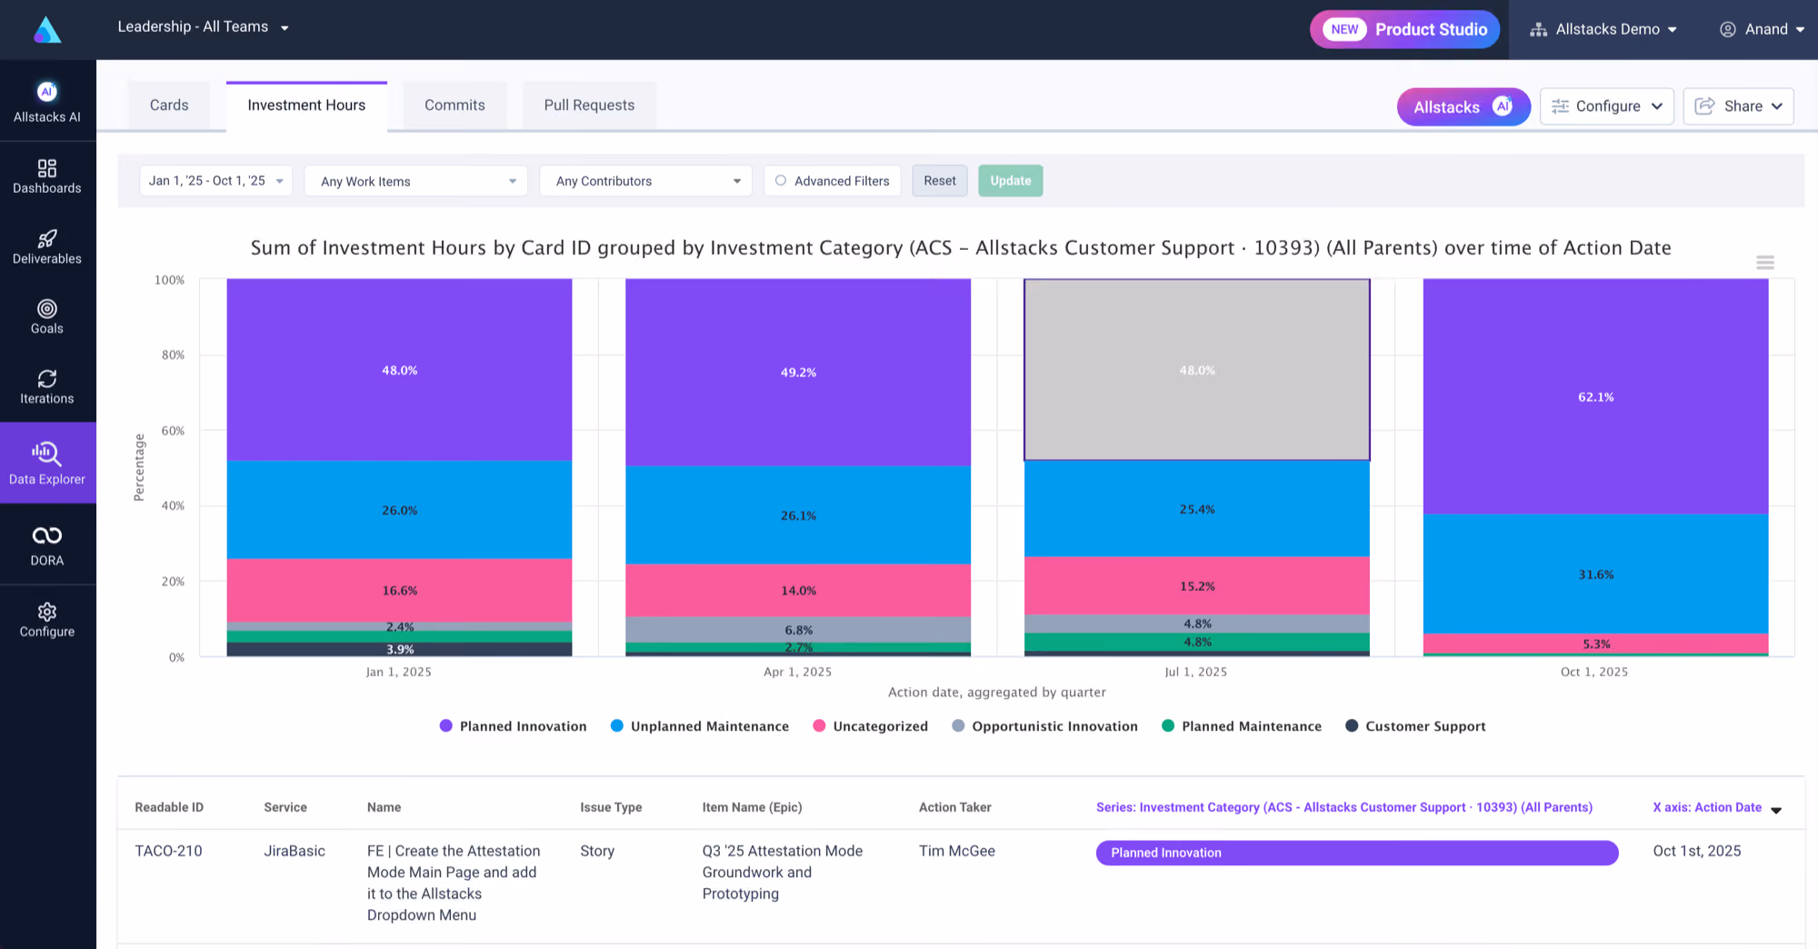Click the TACO-210 readable ID cell
The height and width of the screenshot is (949, 1818).
pyautogui.click(x=168, y=851)
